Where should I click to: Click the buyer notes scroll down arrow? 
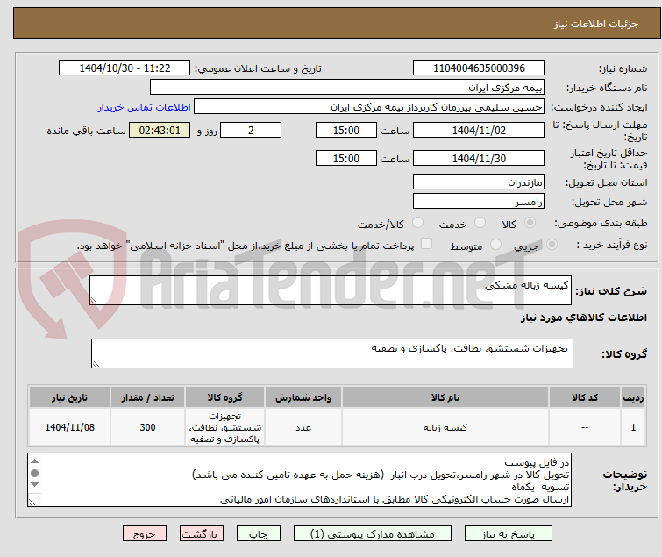pyautogui.click(x=35, y=484)
